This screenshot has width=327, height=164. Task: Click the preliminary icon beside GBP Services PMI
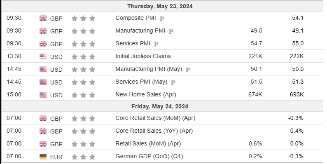(156, 44)
